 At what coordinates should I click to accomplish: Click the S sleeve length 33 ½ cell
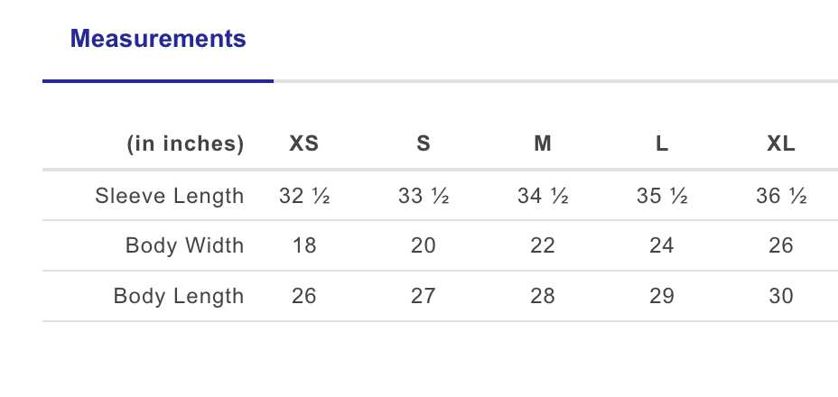pyautogui.click(x=424, y=196)
